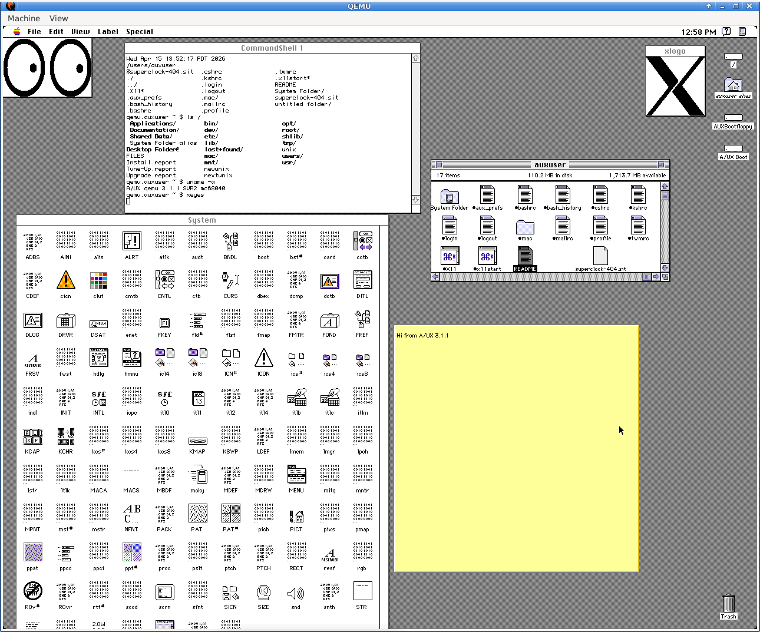Open the CNTL resource icon
The image size is (760, 632).
pos(164,280)
